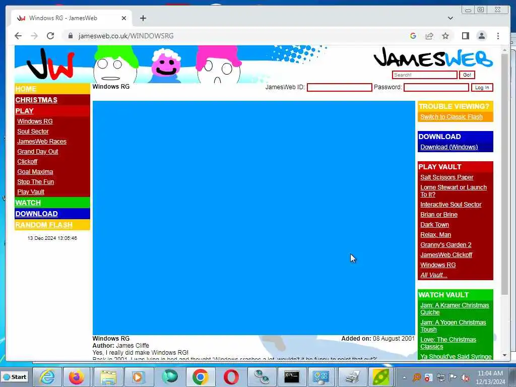The height and width of the screenshot is (387, 516).
Task: Select the Windows RG - JamesWeb tab
Action: point(72,18)
